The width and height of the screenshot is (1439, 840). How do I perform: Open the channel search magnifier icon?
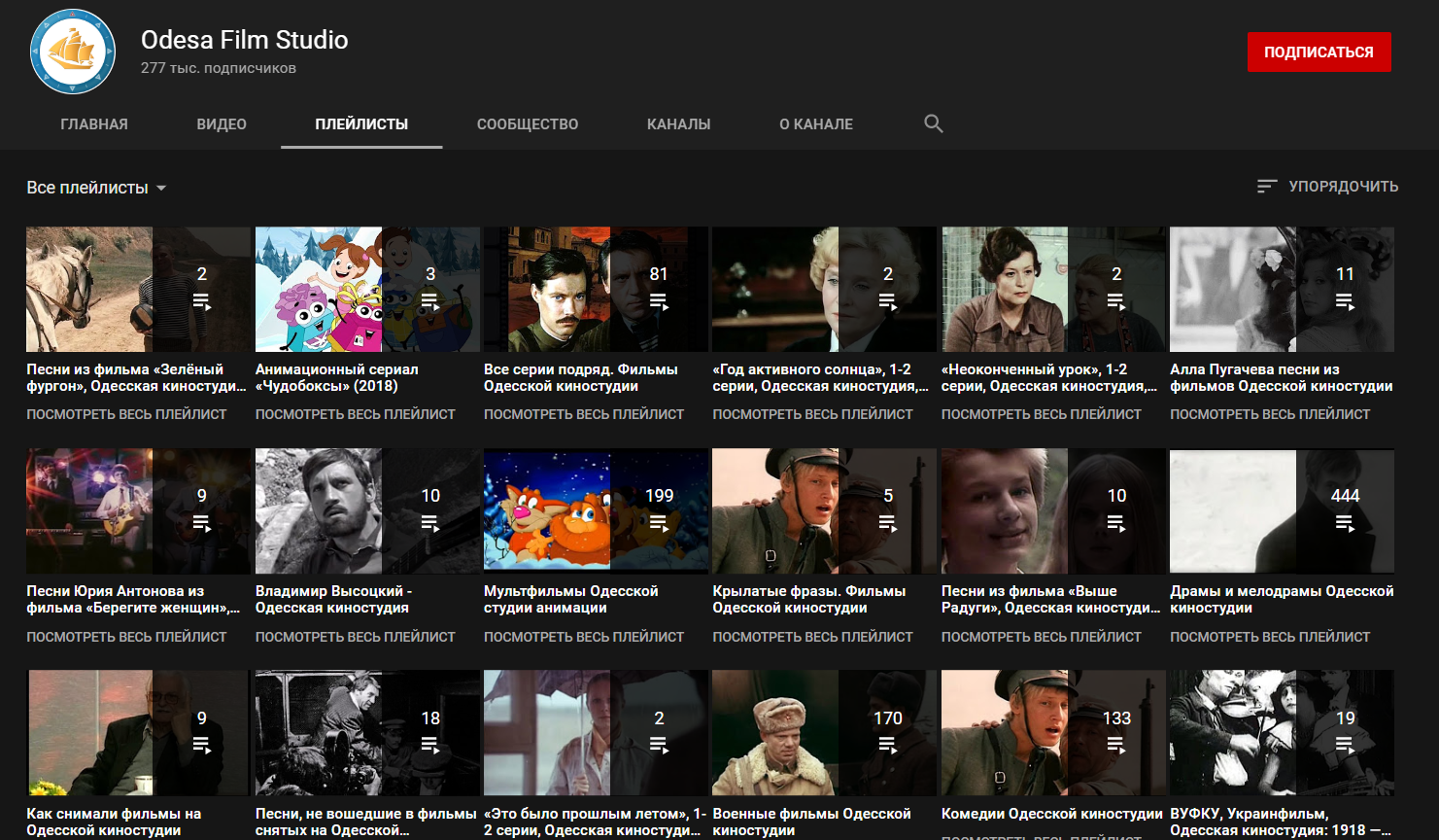pyautogui.click(x=933, y=123)
